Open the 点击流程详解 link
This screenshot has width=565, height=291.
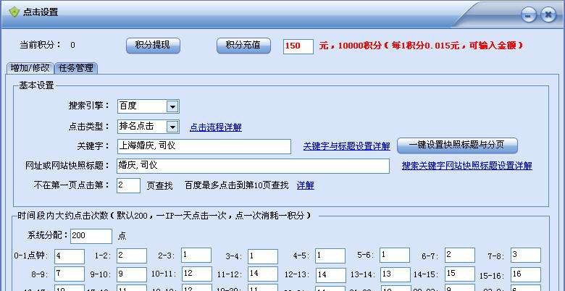pos(216,127)
